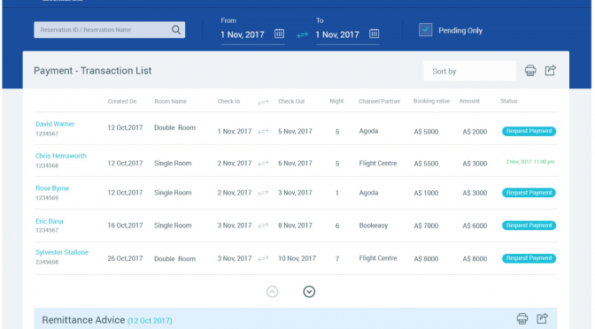The height and width of the screenshot is (329, 595).
Task: Request Payment for Eric Bana
Action: (x=529, y=226)
